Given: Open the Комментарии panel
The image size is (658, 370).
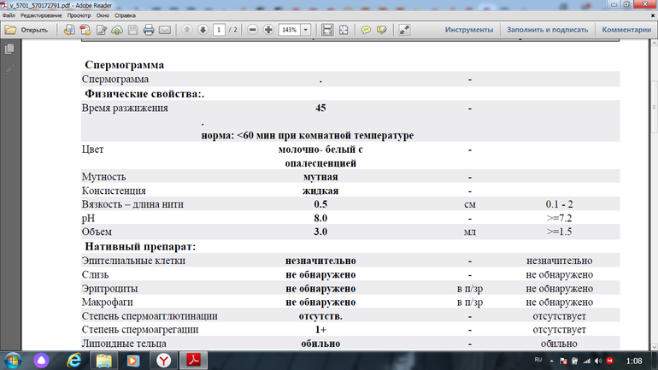Looking at the screenshot, I should [x=627, y=29].
